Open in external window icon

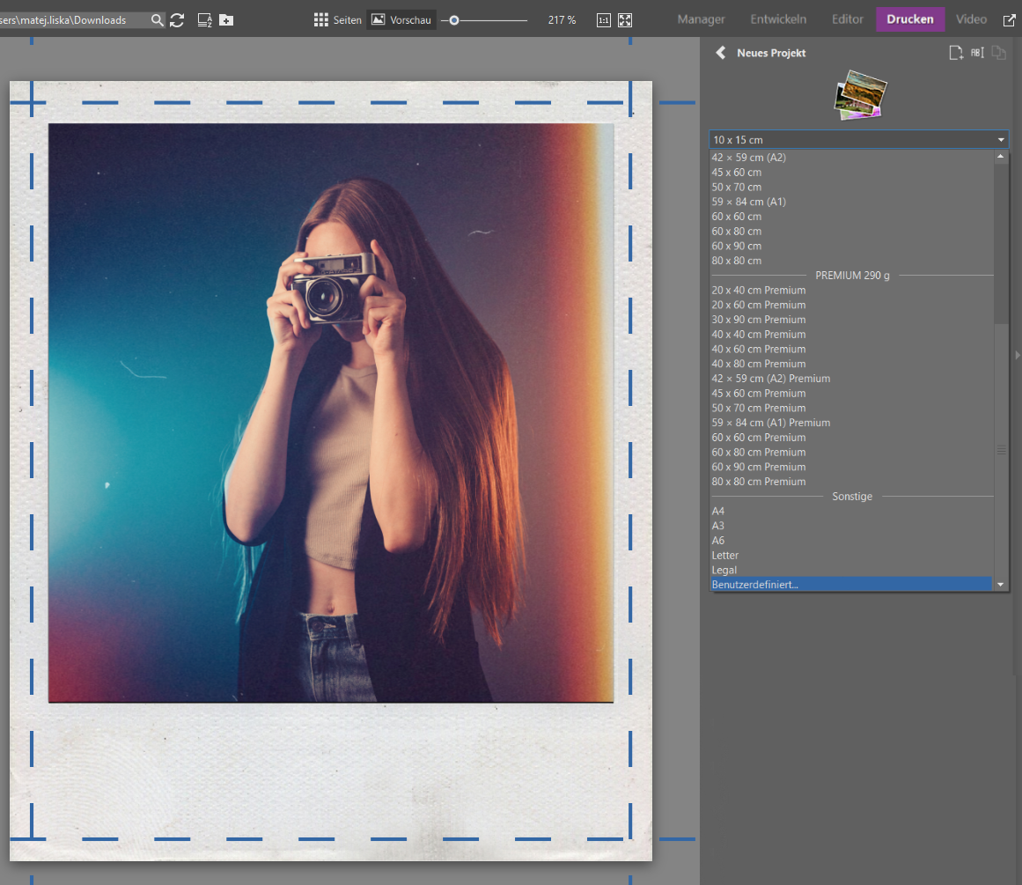[1009, 19]
